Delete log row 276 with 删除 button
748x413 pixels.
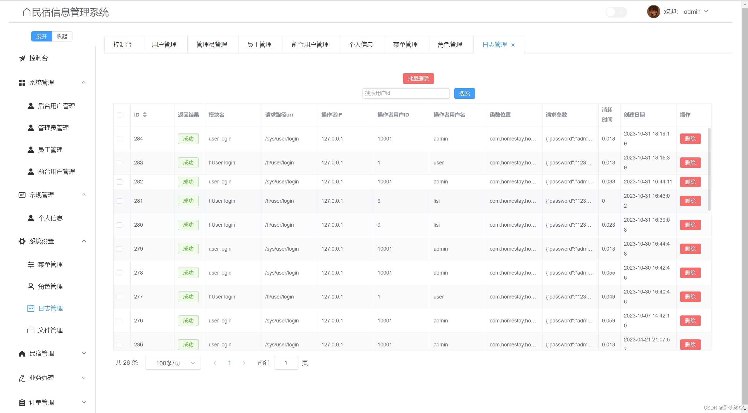coord(690,321)
